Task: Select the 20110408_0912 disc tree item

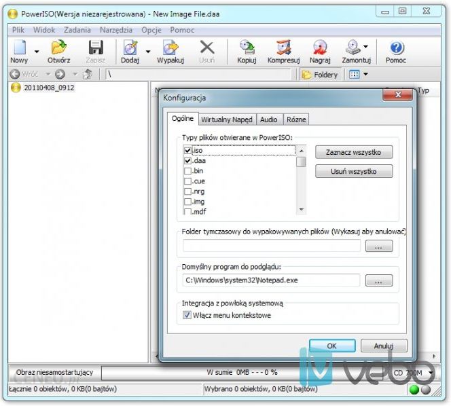Action: [43, 88]
